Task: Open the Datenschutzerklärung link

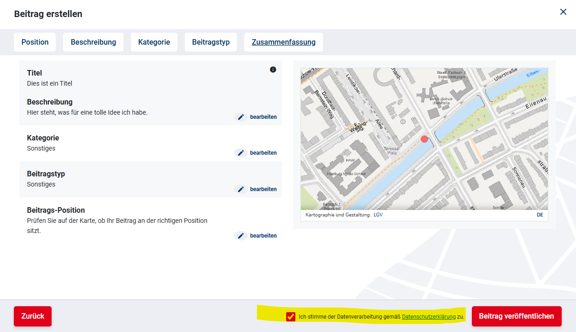Action: [x=429, y=317]
